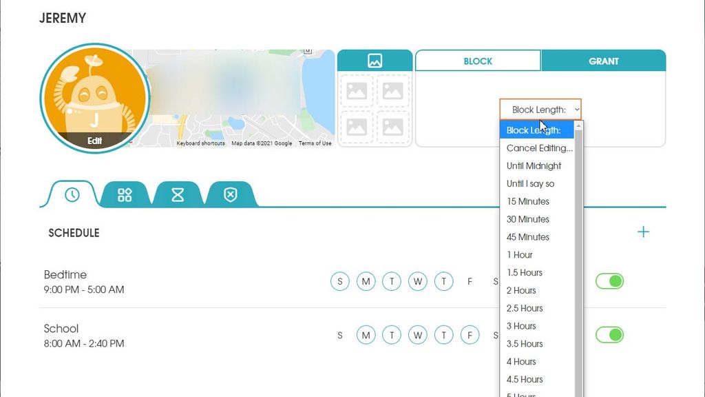Click the top-left empty photo placeholder
The width and height of the screenshot is (705, 397).
(357, 92)
